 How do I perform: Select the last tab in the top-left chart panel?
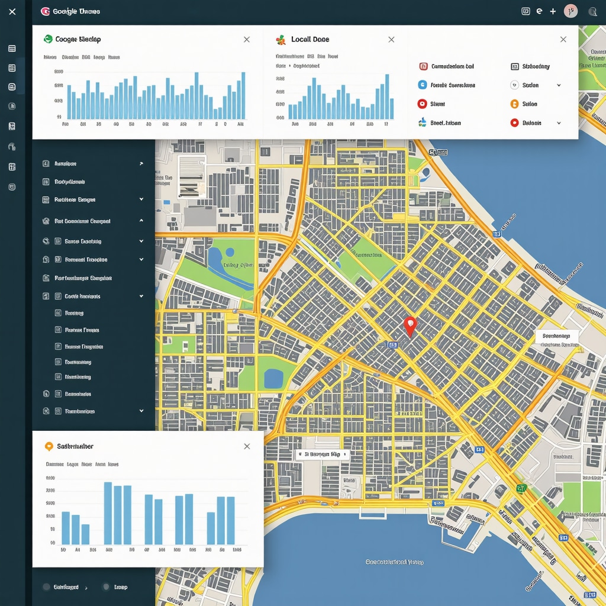pos(114,57)
